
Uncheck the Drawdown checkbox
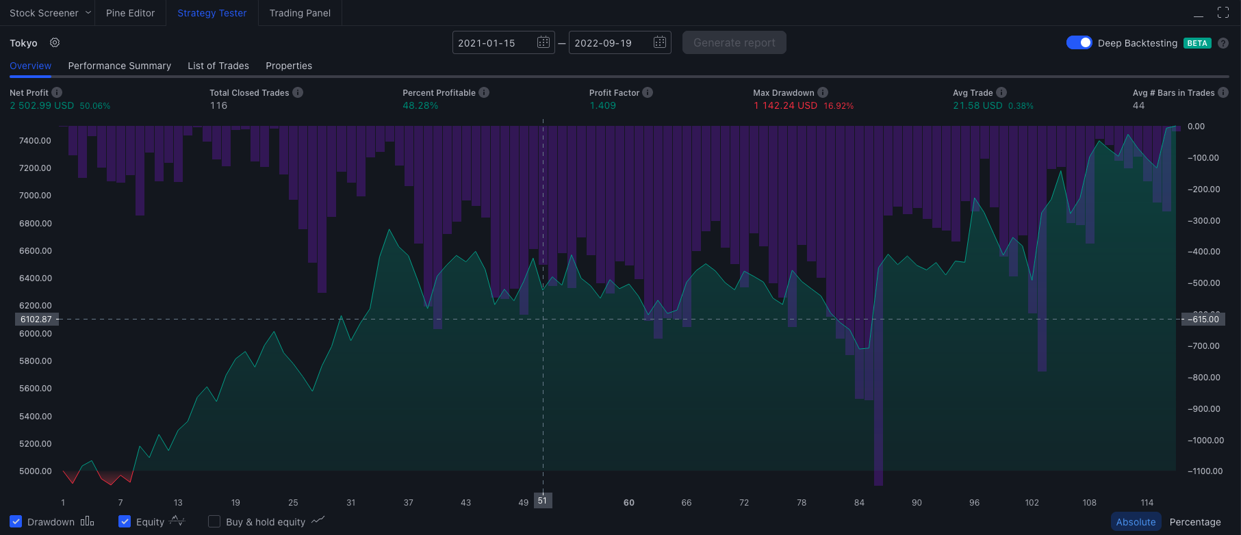tap(16, 521)
